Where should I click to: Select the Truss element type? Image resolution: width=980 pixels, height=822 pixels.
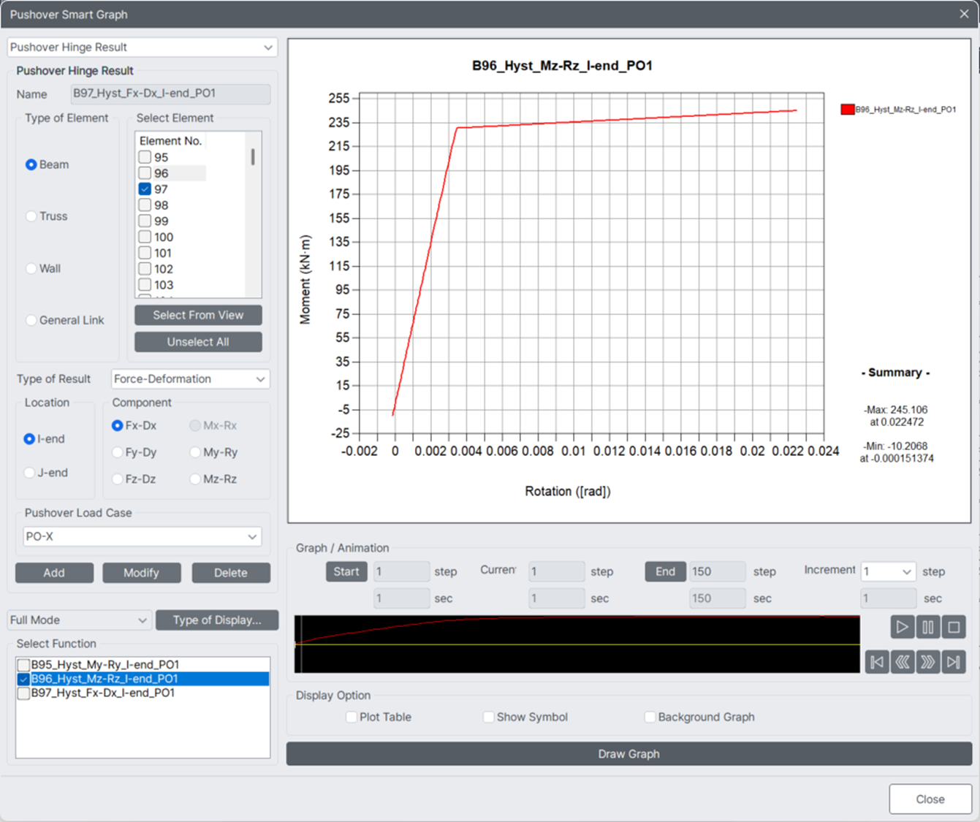point(31,216)
